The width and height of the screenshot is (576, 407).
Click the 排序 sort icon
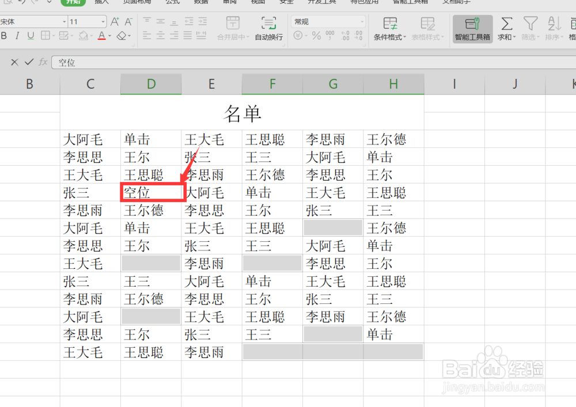point(554,24)
